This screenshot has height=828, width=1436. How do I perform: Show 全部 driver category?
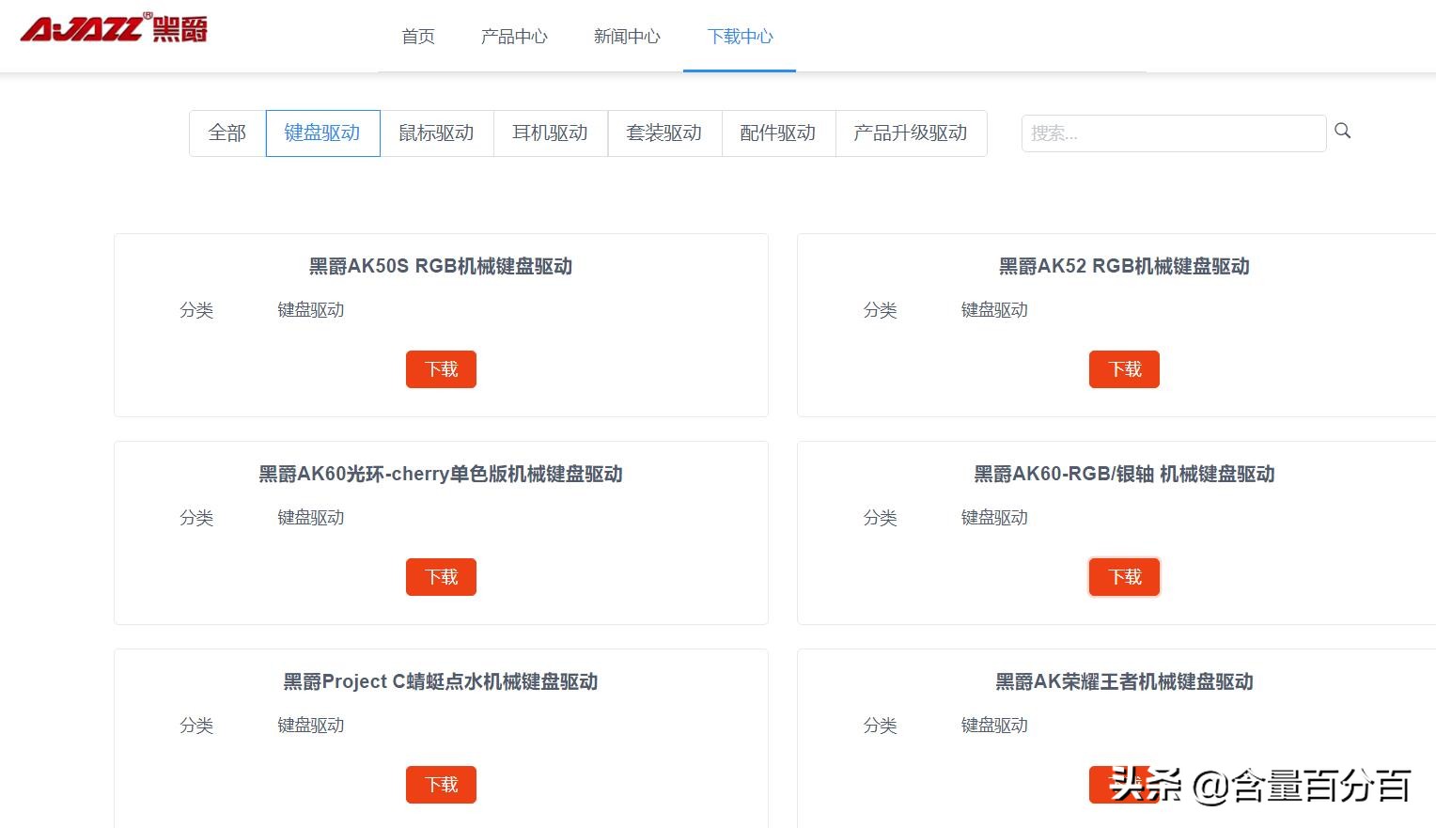pyautogui.click(x=227, y=133)
